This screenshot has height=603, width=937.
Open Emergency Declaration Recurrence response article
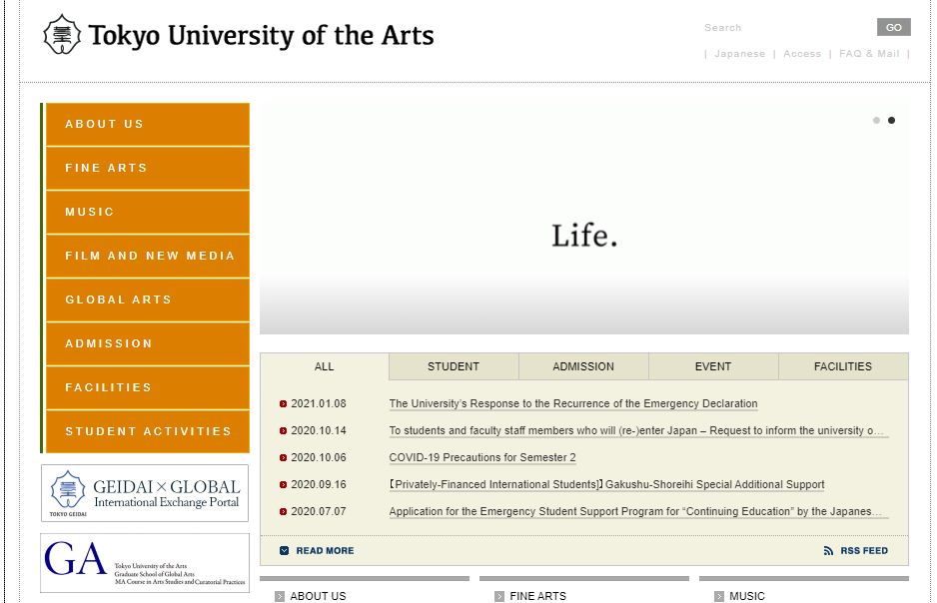click(x=573, y=403)
